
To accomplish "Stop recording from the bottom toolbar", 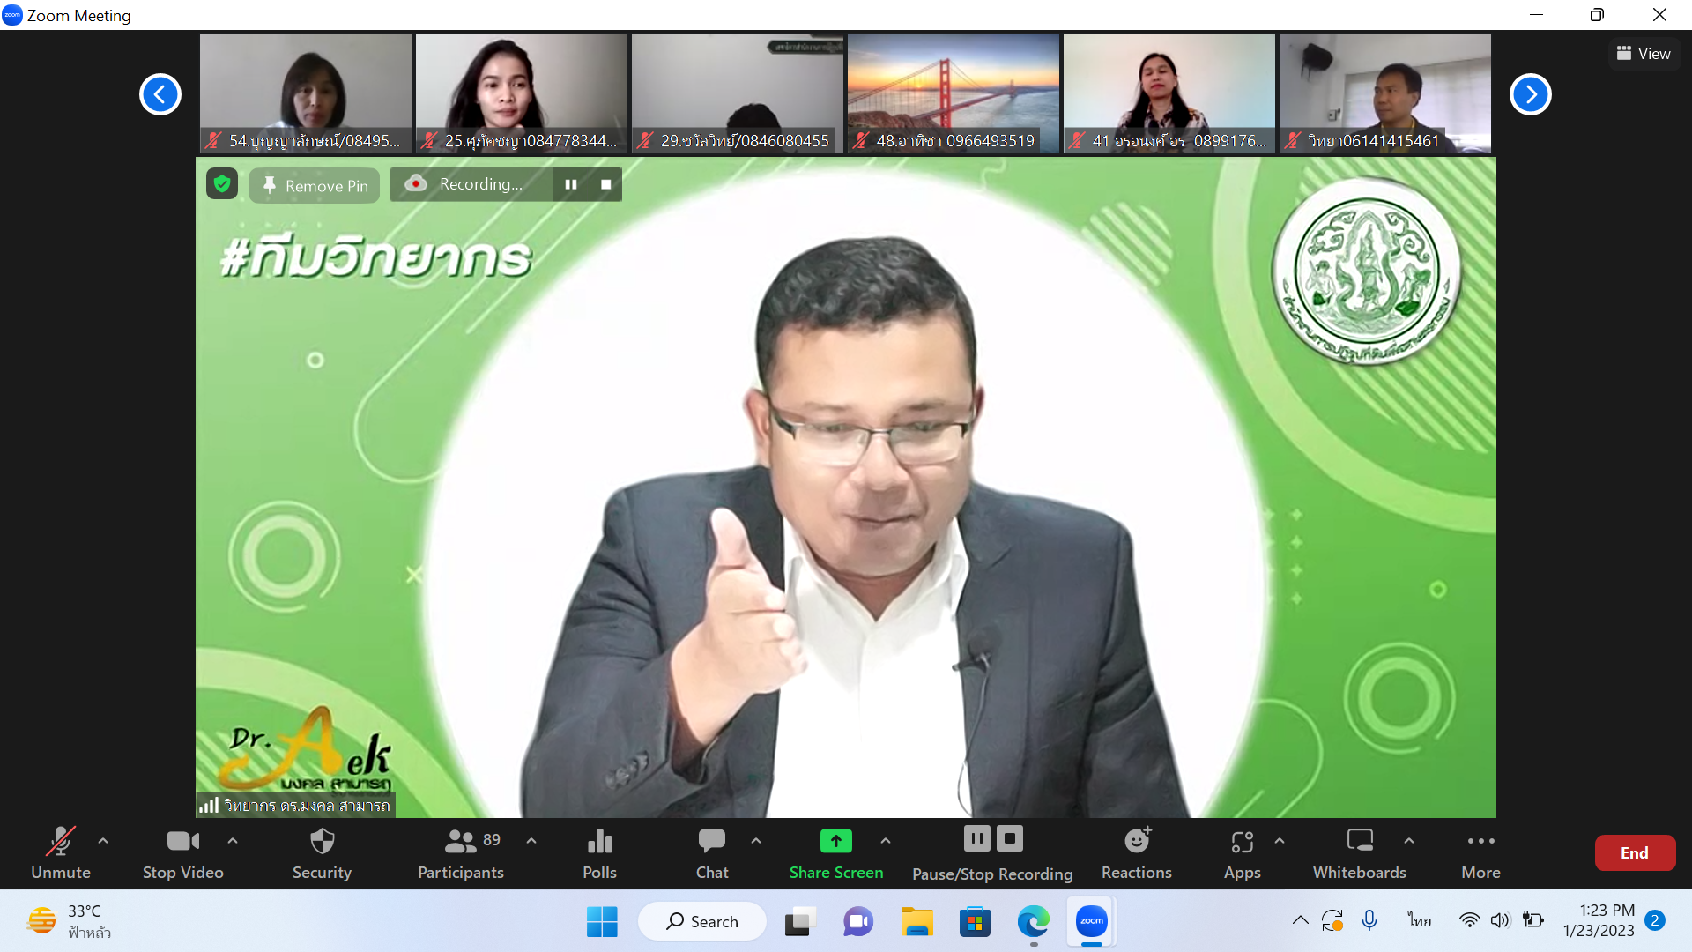I will [1010, 838].
